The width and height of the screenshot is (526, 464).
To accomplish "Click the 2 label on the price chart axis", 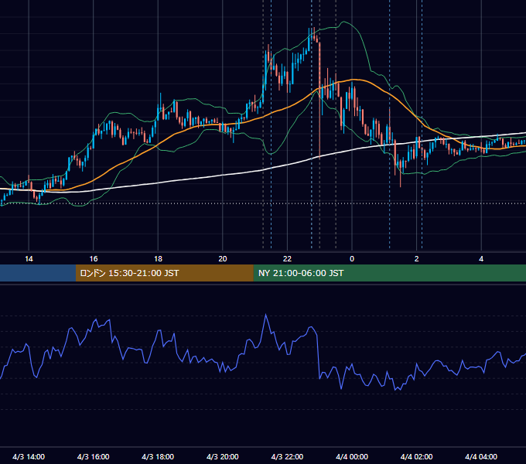I will (417, 259).
